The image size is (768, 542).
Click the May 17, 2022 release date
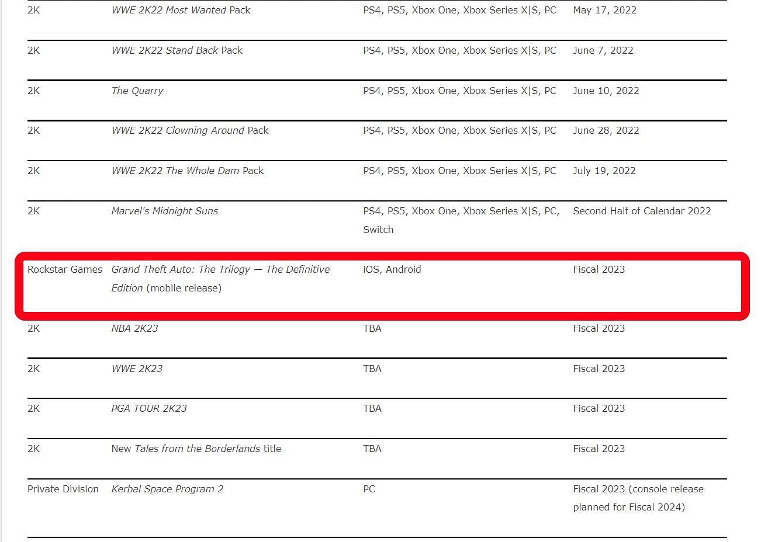(604, 10)
